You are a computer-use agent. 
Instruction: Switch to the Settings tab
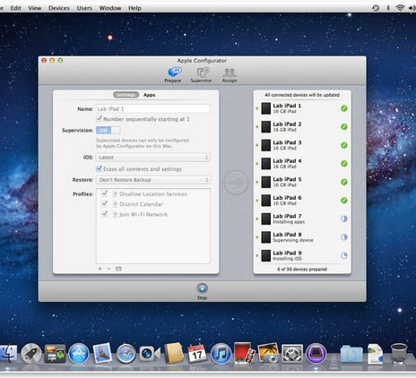click(x=126, y=95)
